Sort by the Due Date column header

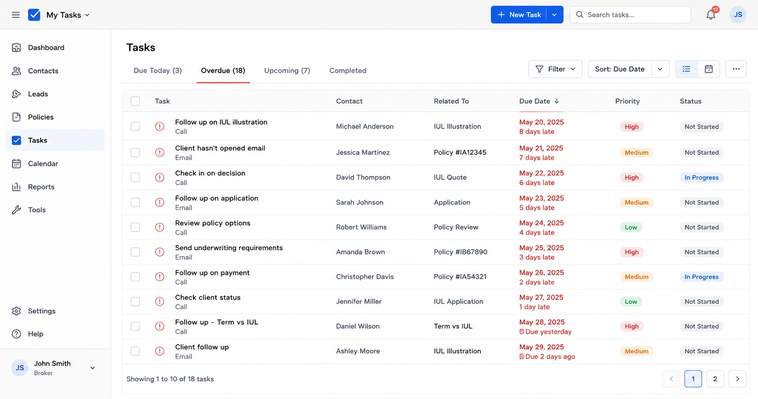539,101
